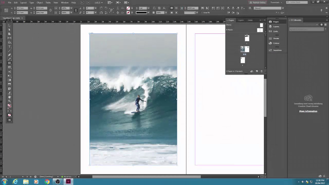This screenshot has width=329, height=185.
Task: Click the More Information link
Action: click(x=308, y=111)
